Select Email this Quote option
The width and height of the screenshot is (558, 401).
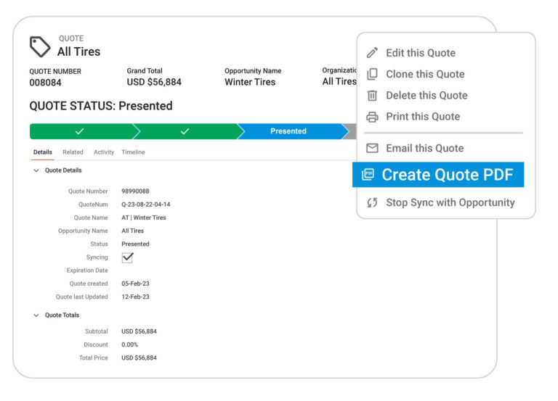click(425, 148)
